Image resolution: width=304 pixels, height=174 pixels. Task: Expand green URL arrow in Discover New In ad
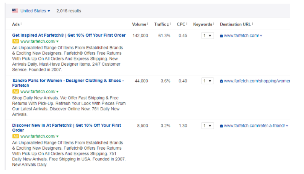(57, 136)
